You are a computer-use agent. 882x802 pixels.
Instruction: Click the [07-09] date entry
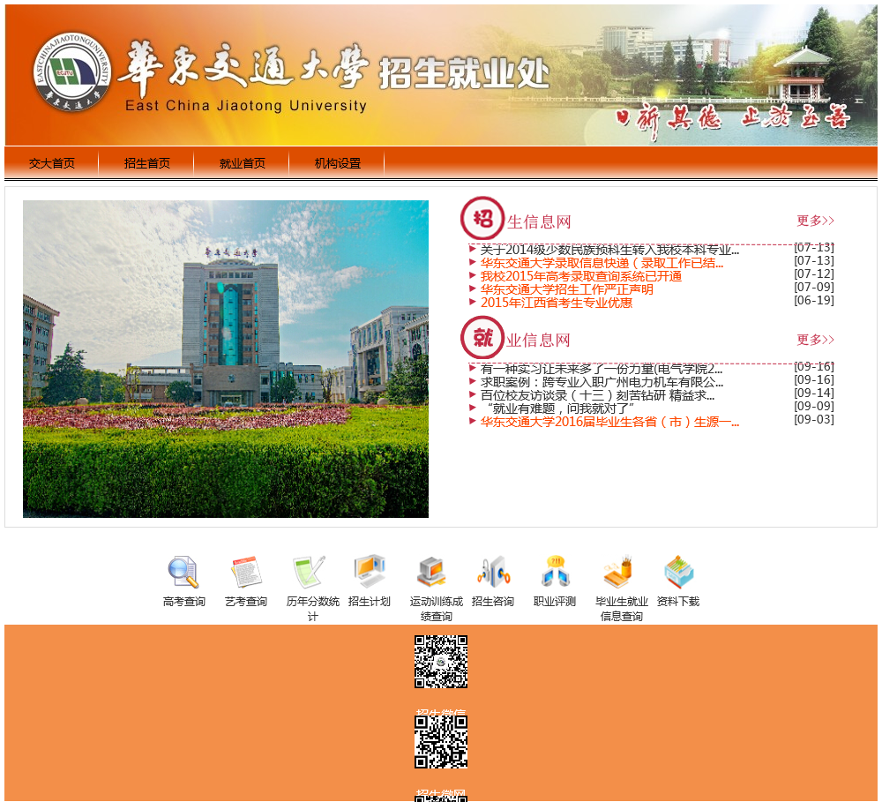click(x=814, y=287)
